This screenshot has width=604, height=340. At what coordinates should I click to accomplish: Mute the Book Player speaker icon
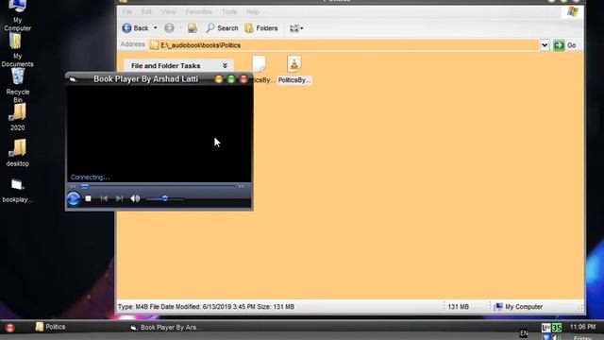click(135, 198)
